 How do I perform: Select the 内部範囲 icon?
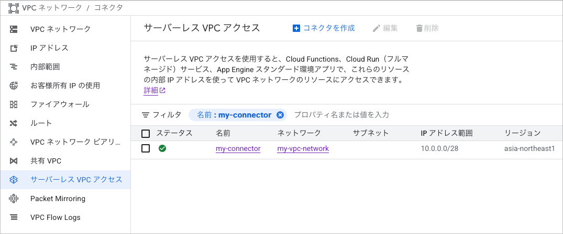pyautogui.click(x=14, y=67)
